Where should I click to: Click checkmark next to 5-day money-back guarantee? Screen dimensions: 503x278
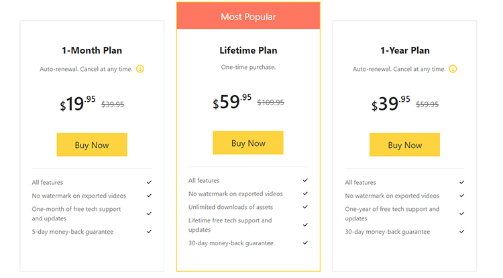click(x=149, y=232)
